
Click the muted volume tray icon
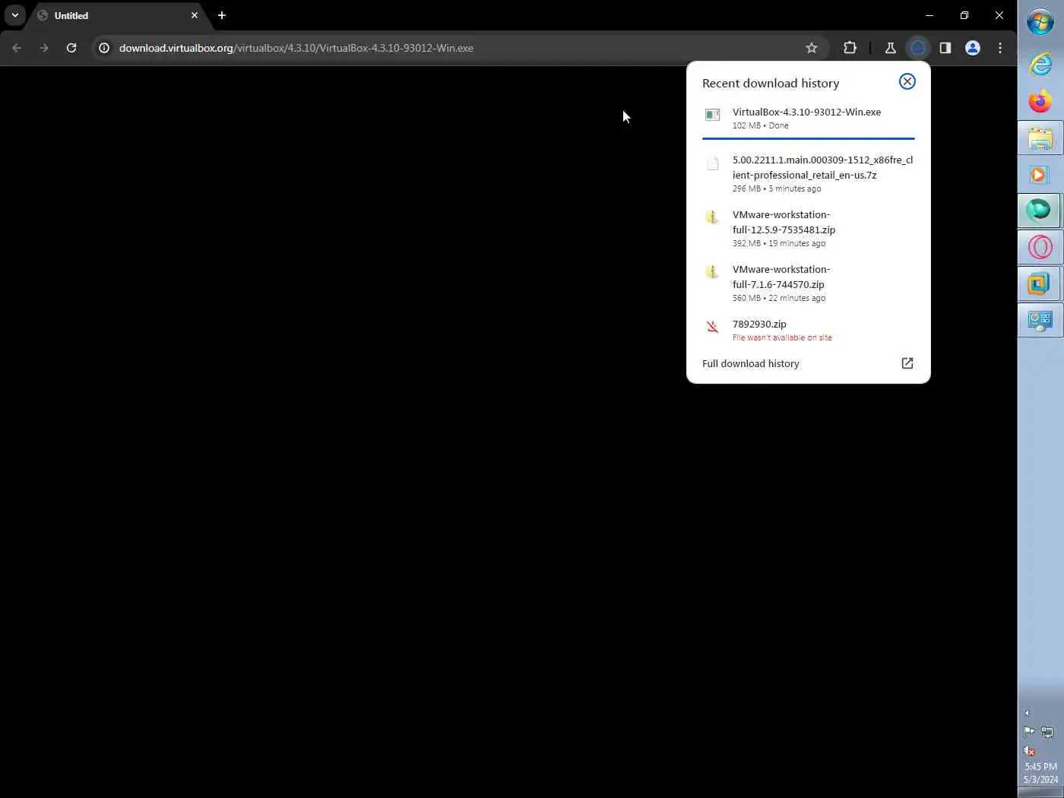tap(1030, 751)
